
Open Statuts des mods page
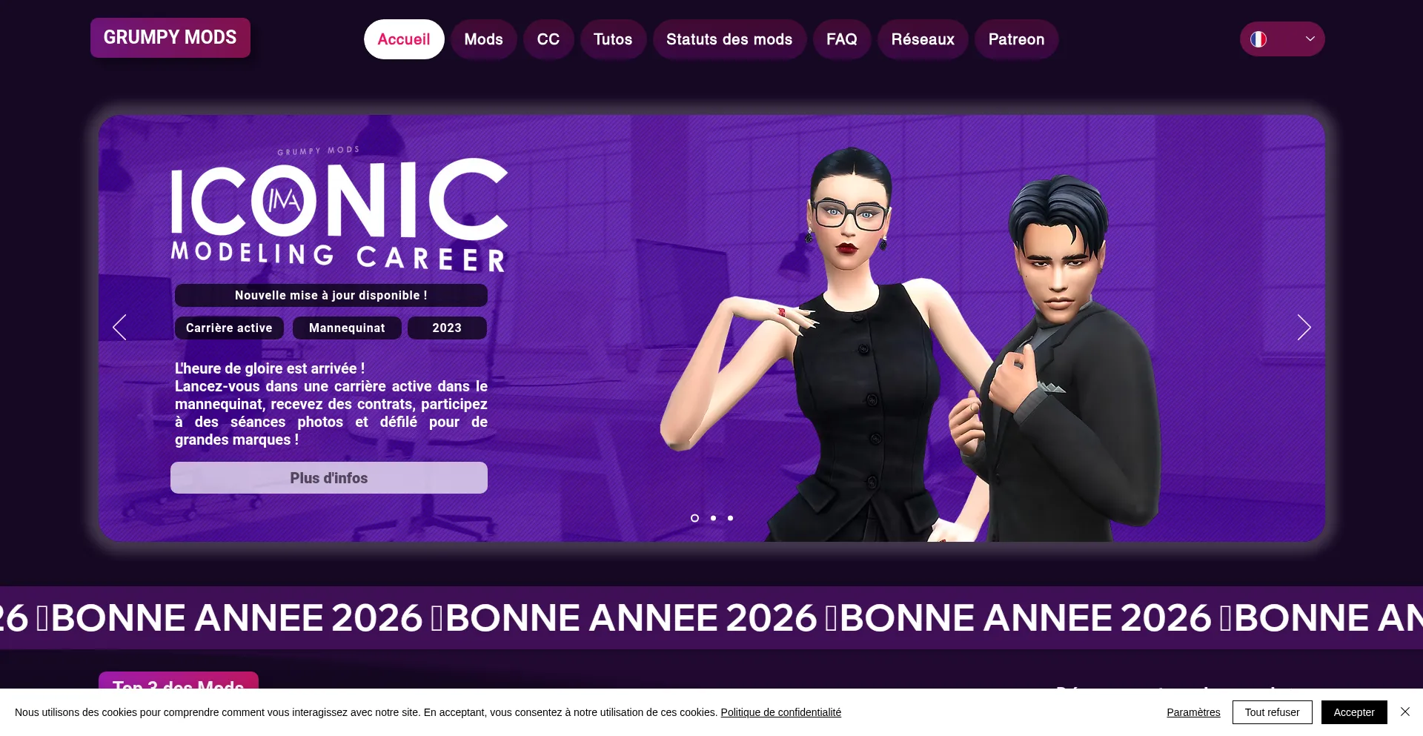[729, 39]
